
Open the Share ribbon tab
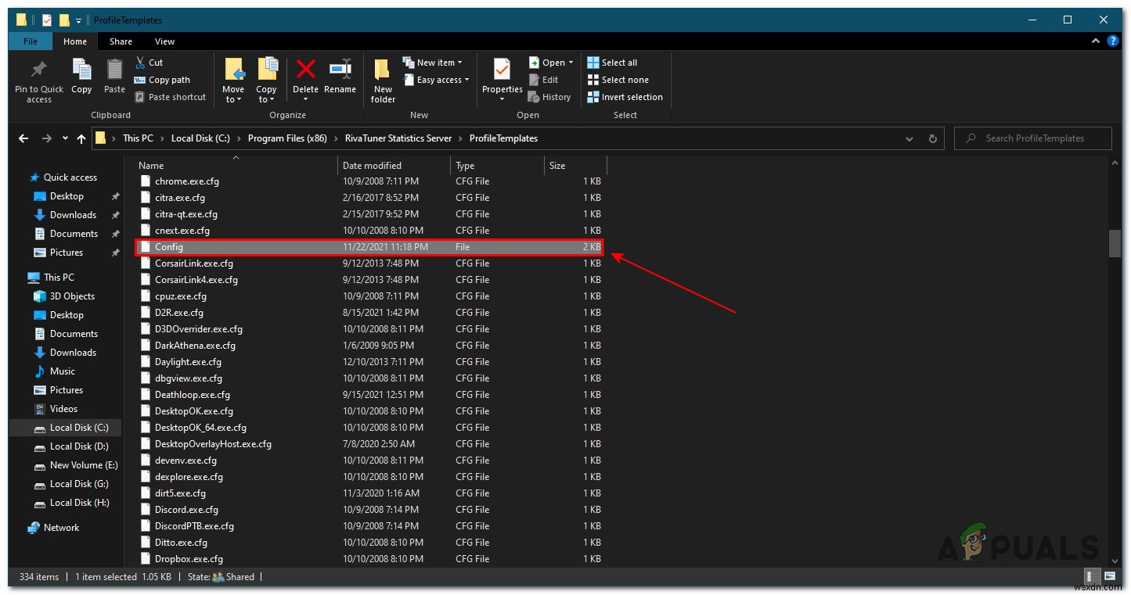pyautogui.click(x=121, y=41)
